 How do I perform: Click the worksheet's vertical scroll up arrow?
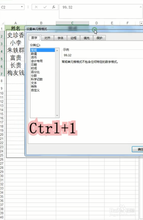click(141, 23)
